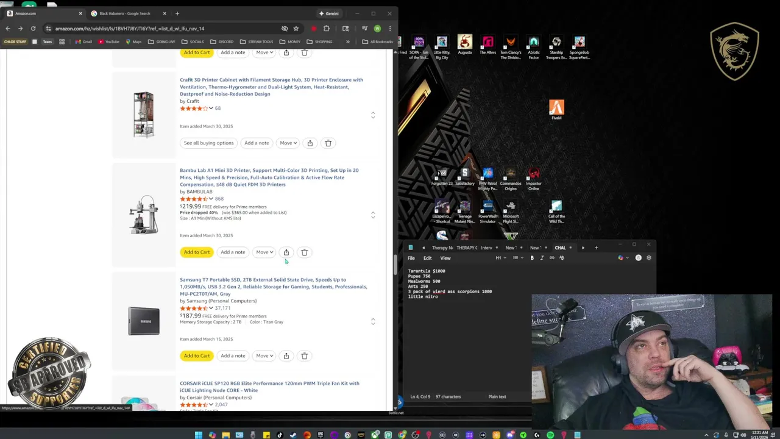Open CORSAIR iCUE SP120 fan kit link

269,387
